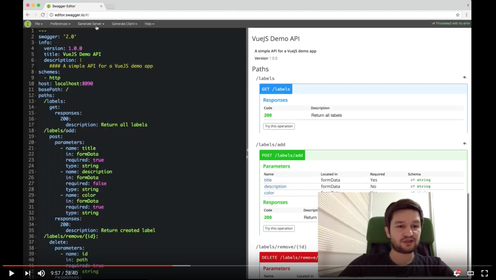
Task: Click the pane divider collapse handle
Action: pos(247,153)
